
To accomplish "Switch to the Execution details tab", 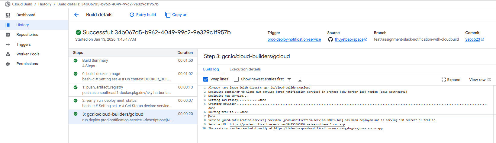I will [x=245, y=69].
